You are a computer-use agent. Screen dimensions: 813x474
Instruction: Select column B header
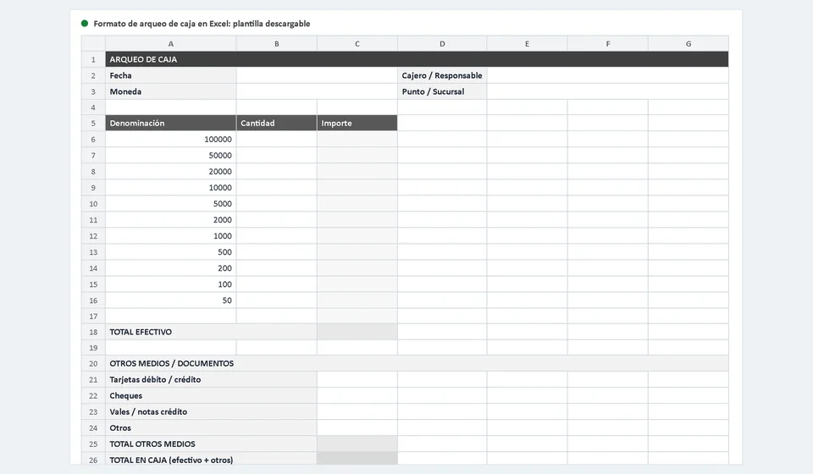click(x=276, y=43)
